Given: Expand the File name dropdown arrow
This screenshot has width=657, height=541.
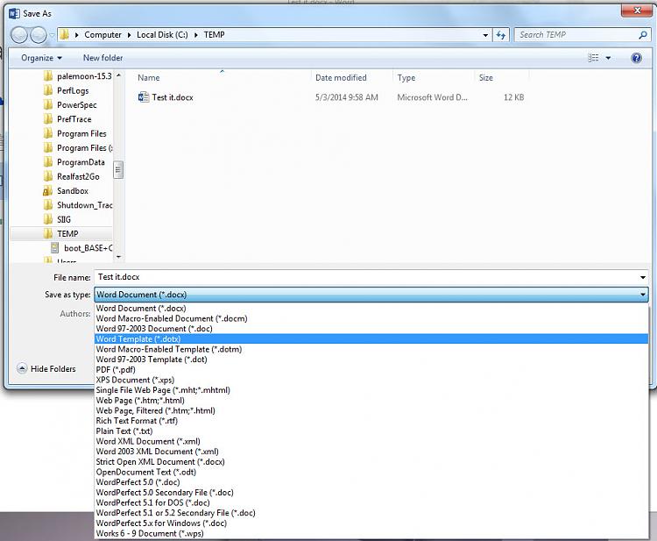Looking at the screenshot, I should (x=642, y=277).
